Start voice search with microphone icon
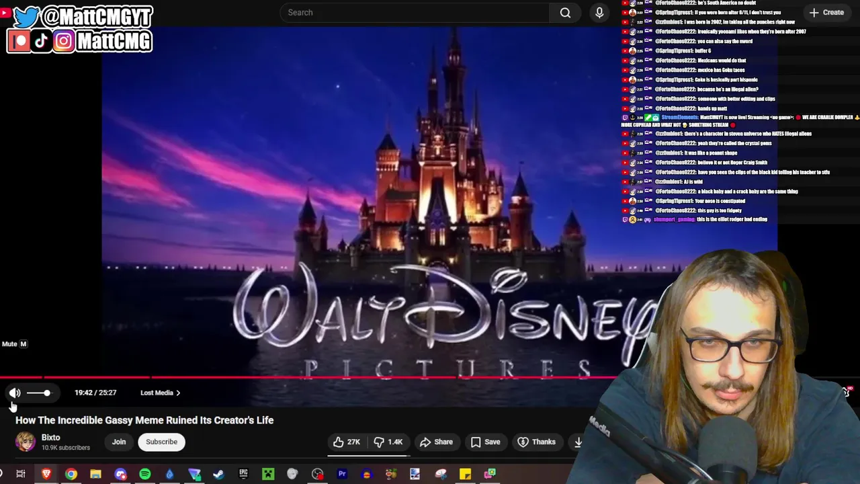860x484 pixels. 599,13
